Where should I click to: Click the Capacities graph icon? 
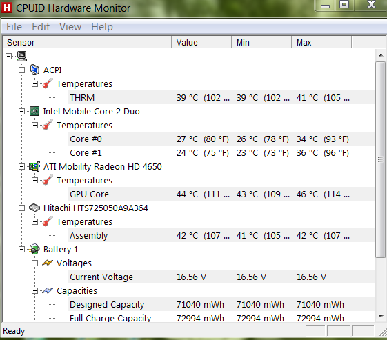(48, 290)
